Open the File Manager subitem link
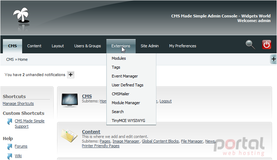Viewport: 277px width, 160px height. tap(192, 141)
